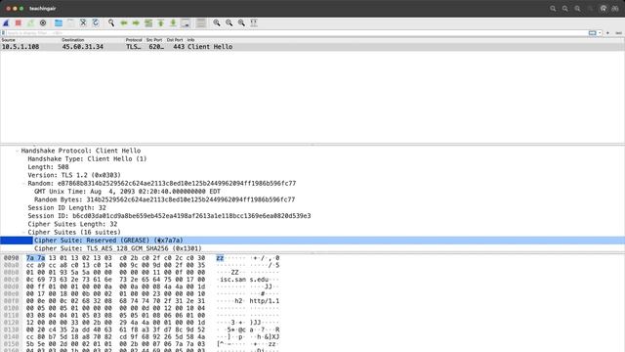Screen dimensions: 625x352
Task: Zoom in on main window text
Action: coord(217,23)
